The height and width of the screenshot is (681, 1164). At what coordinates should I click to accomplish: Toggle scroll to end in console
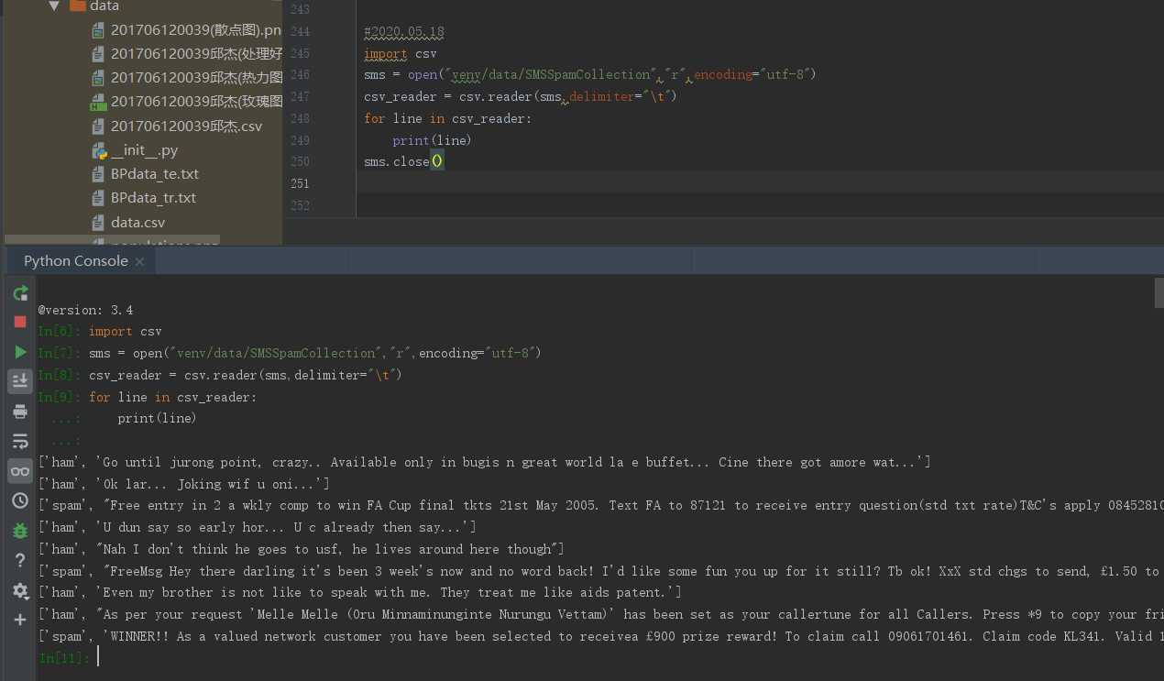coord(20,381)
